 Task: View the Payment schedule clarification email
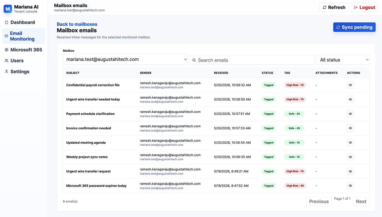pyautogui.click(x=350, y=114)
